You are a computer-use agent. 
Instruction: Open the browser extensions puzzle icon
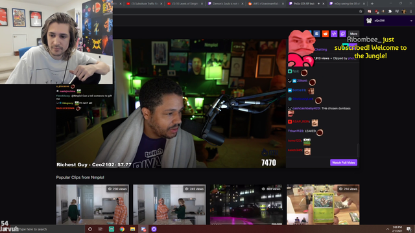point(390,12)
